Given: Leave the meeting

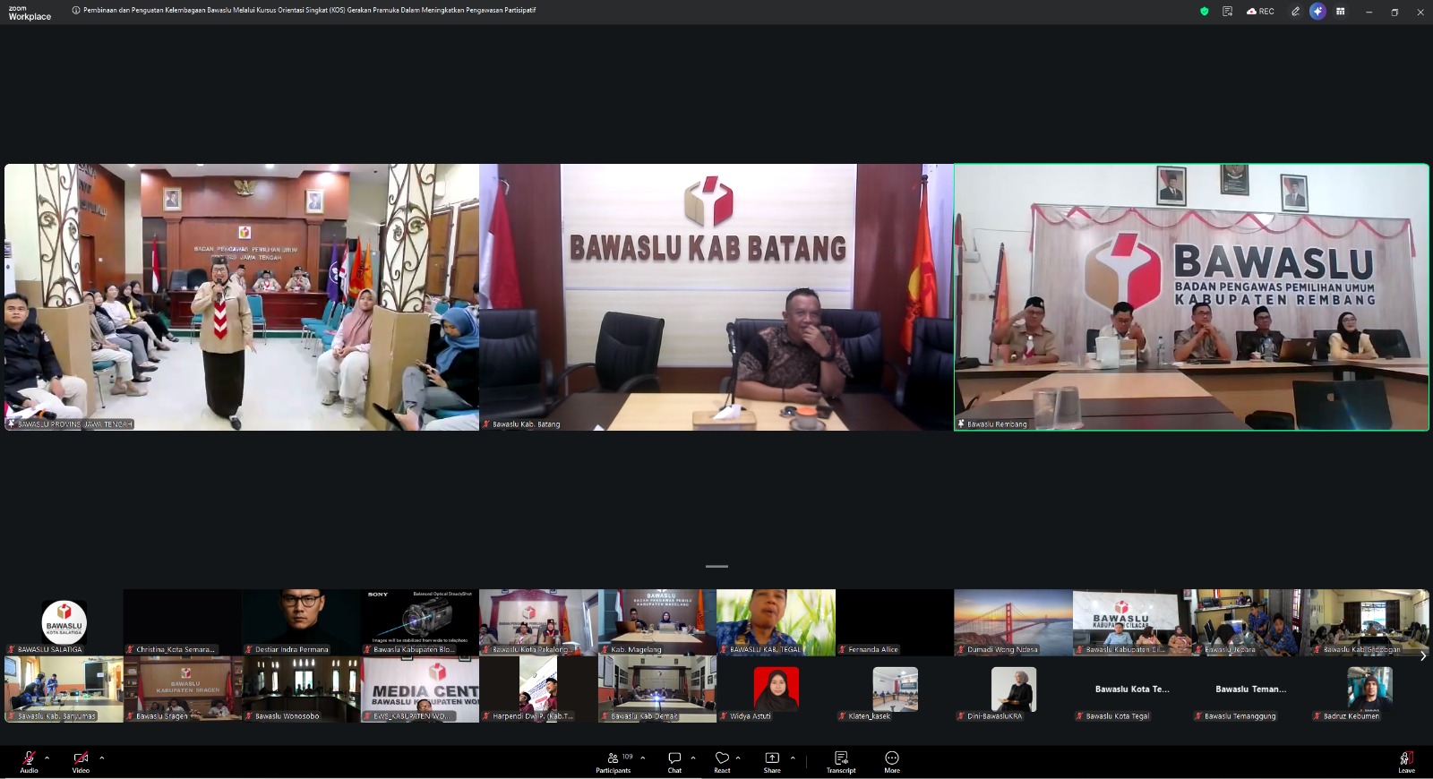Looking at the screenshot, I should [1407, 762].
